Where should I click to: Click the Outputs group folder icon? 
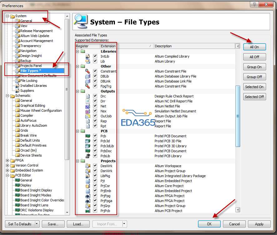click(x=83, y=91)
